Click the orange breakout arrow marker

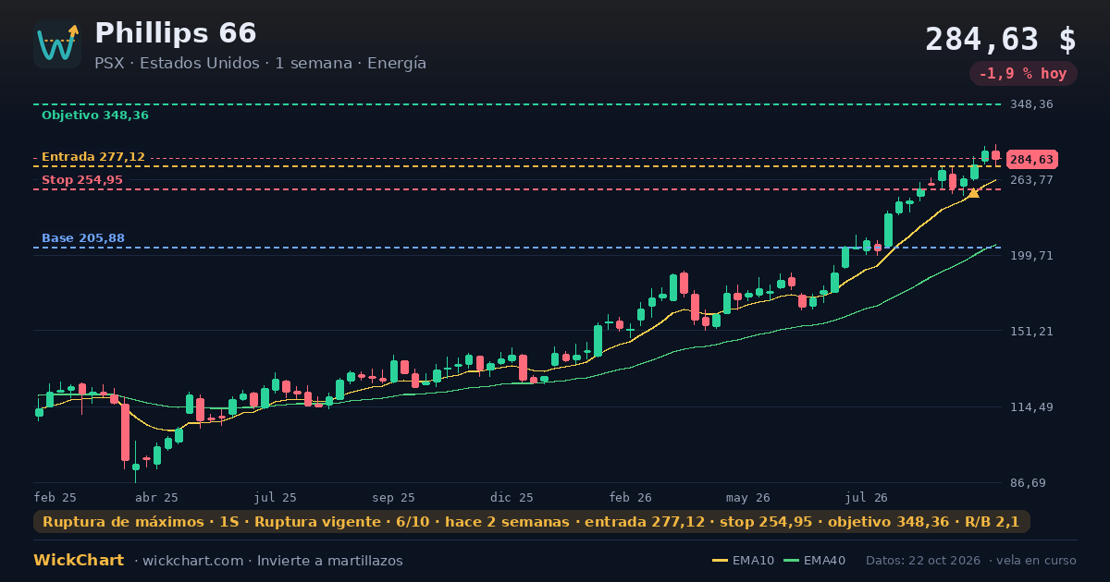pyautogui.click(x=973, y=193)
